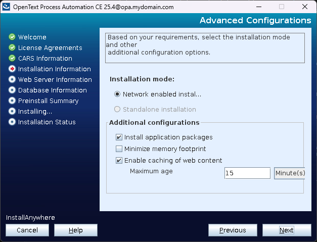Click the green check icon beside Welcome
Image resolution: width=317 pixels, height=242 pixels.
click(12, 37)
